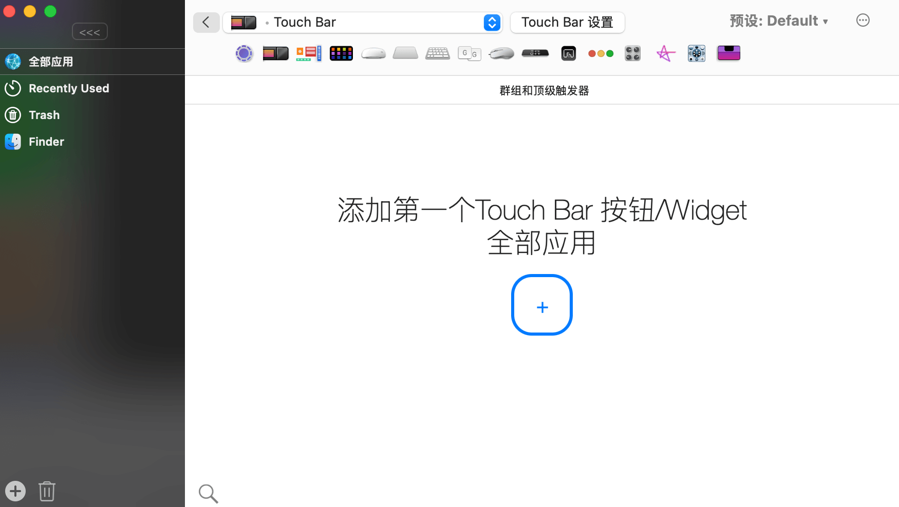This screenshot has height=507, width=899.
Task: Collapse the sidebar with the <<< button
Action: click(x=90, y=32)
